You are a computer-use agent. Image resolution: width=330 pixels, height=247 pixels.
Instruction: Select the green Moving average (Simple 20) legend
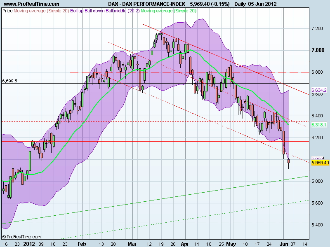168,11
